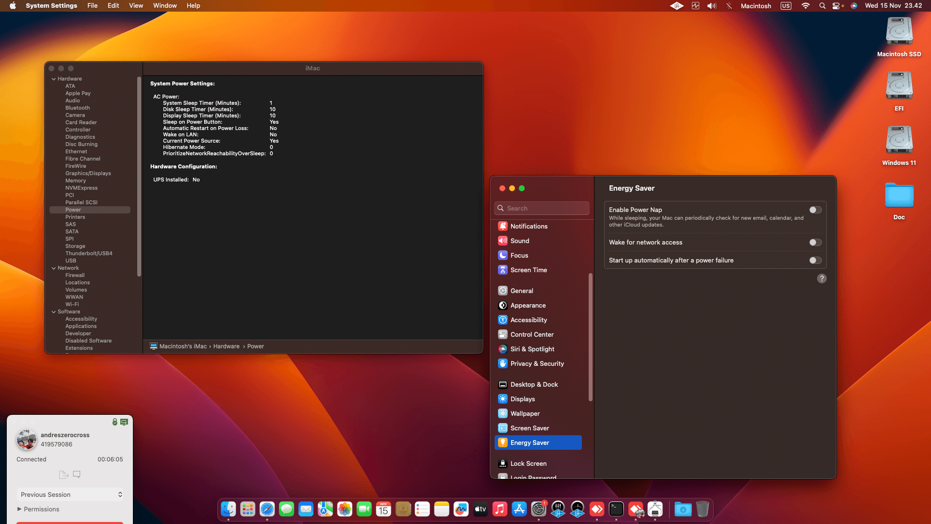Screen dimensions: 931x524
Task: Click the help question mark button
Action: (x=821, y=278)
